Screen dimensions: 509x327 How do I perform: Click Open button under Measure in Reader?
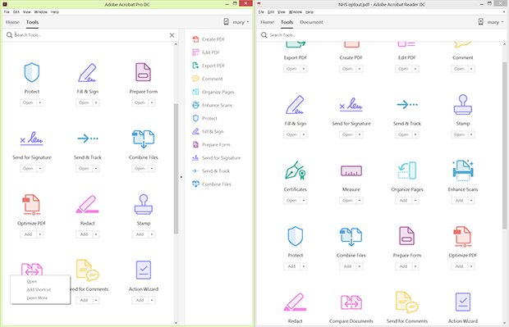click(x=347, y=200)
